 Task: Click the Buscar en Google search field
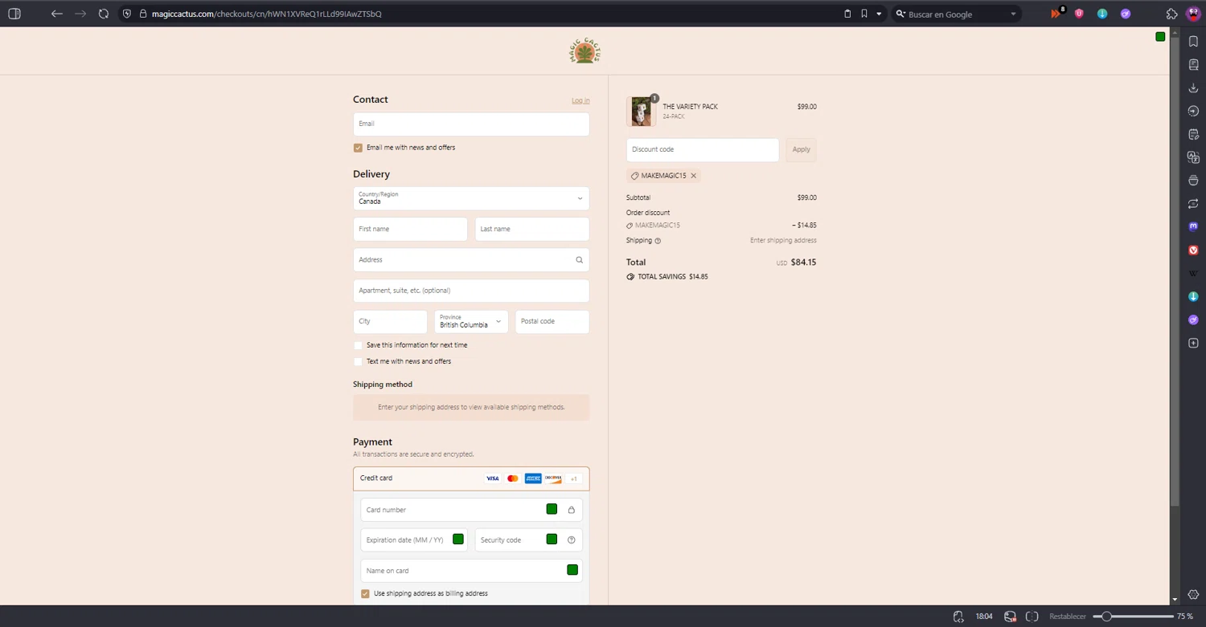(x=955, y=14)
